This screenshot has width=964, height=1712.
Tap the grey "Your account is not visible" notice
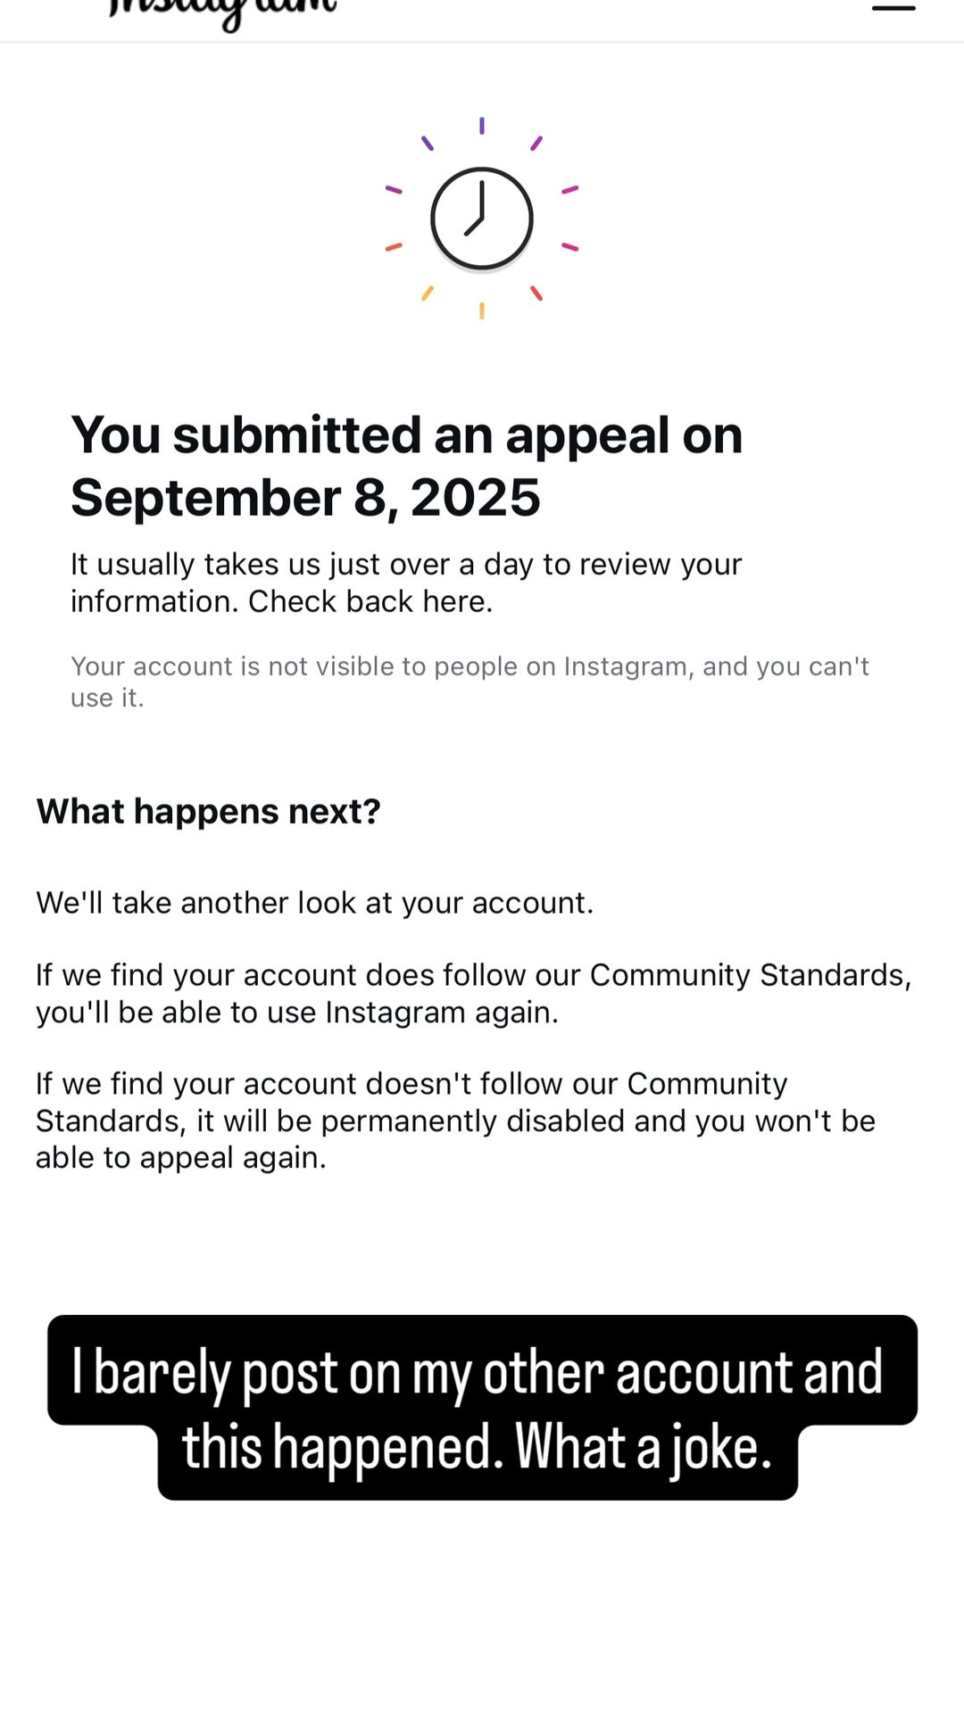(x=470, y=682)
